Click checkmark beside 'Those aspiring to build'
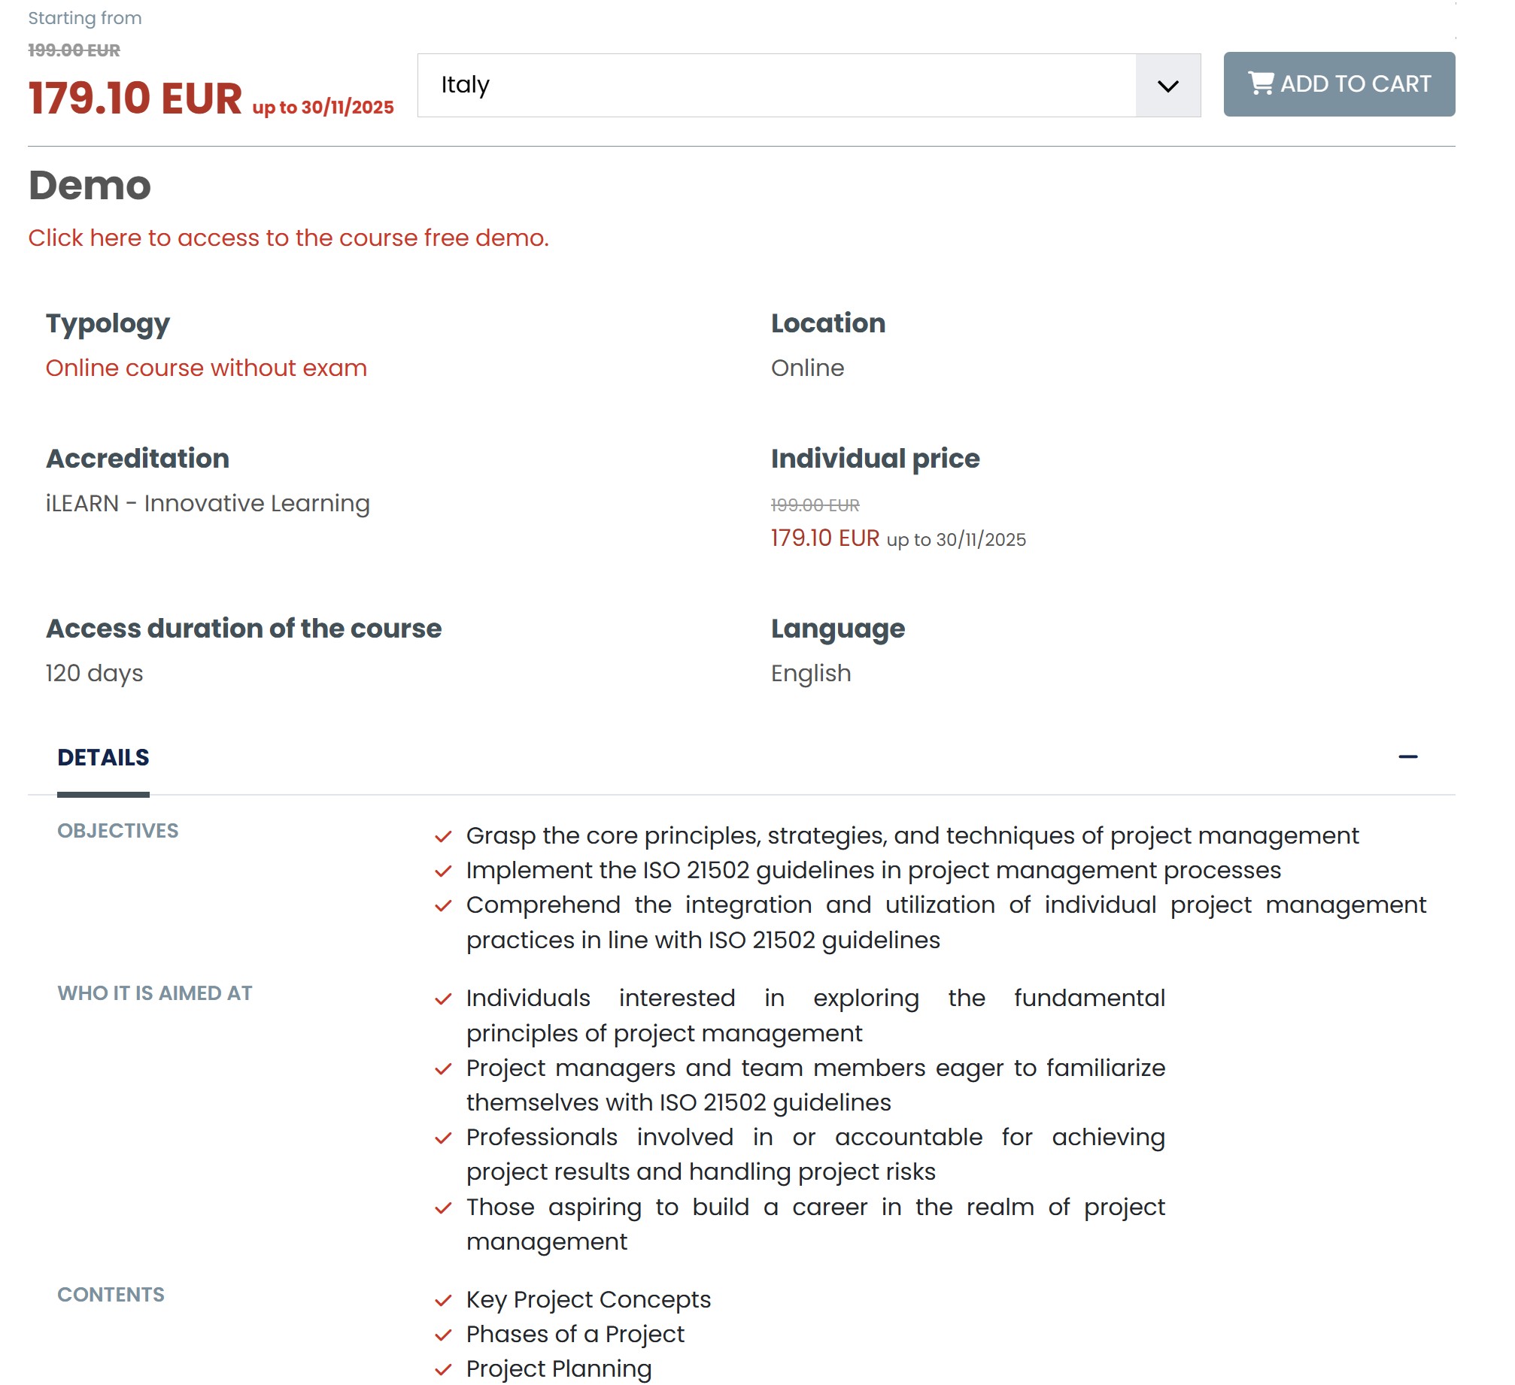Viewport: 1515px width, 1385px height. [x=443, y=1208]
